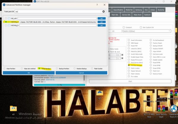Switch to the Oppo/Realme tab
This screenshot has height=124, width=178.
(118, 10)
